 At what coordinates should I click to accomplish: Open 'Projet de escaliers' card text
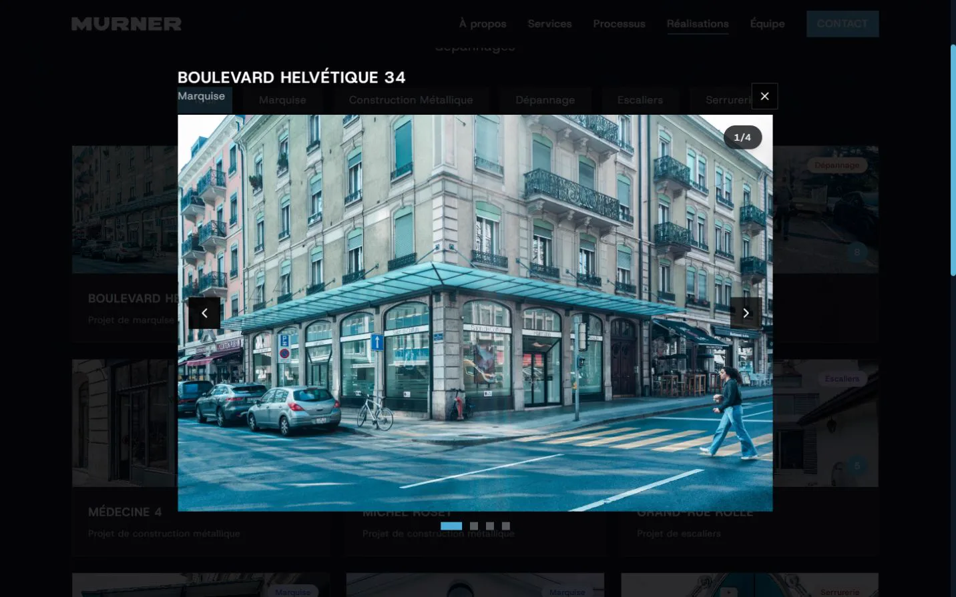point(678,533)
